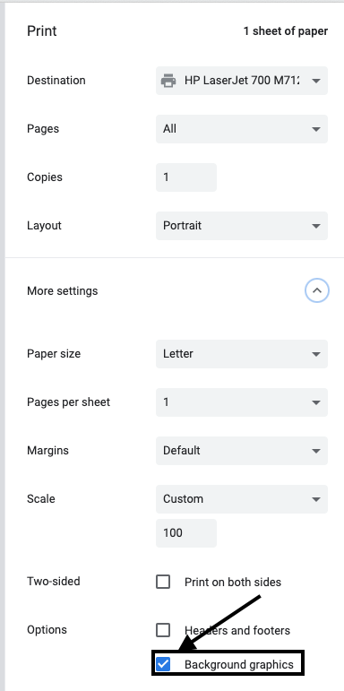Open the Destination dropdown arrow
Viewport: 344px width, 691px height.
pyautogui.click(x=315, y=81)
